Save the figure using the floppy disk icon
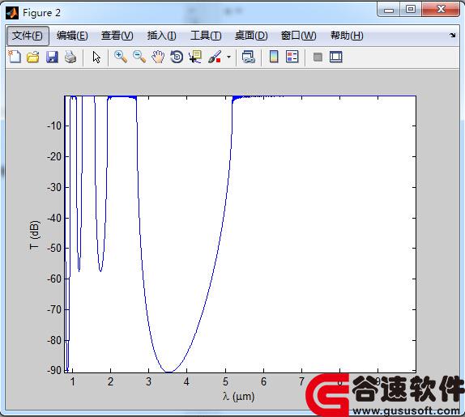This screenshot has width=465, height=417. 52,57
